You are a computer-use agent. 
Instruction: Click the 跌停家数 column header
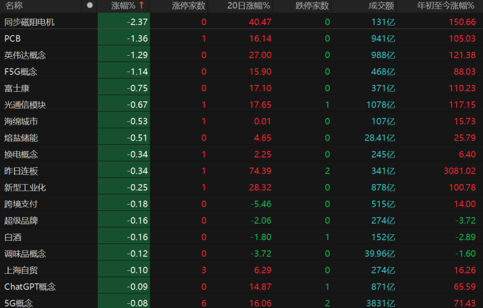[312, 6]
